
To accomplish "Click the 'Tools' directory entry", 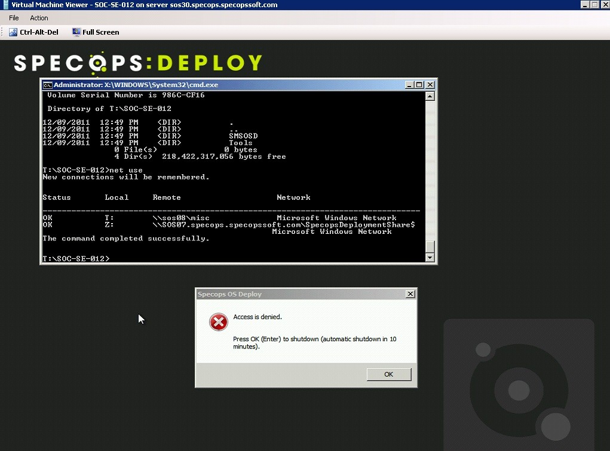I will [x=241, y=143].
